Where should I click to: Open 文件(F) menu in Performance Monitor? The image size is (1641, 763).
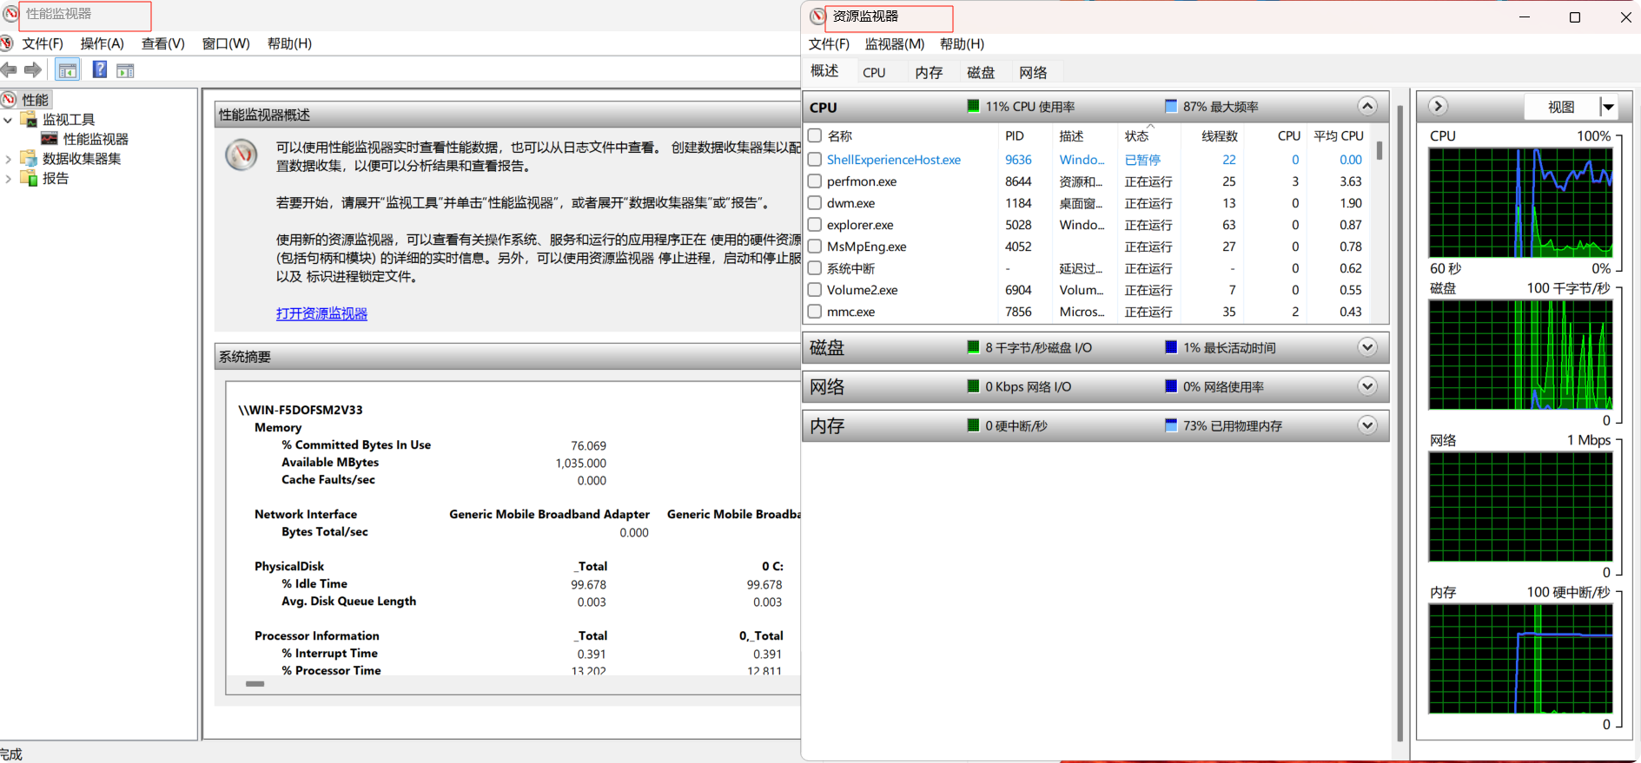(x=43, y=43)
